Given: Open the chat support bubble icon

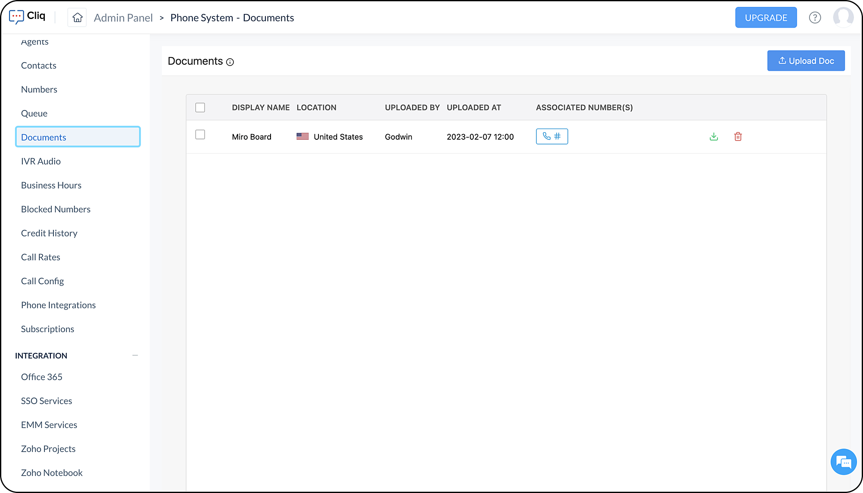Looking at the screenshot, I should 843,462.
